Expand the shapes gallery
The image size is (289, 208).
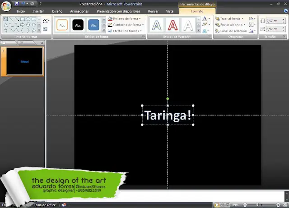(39, 30)
